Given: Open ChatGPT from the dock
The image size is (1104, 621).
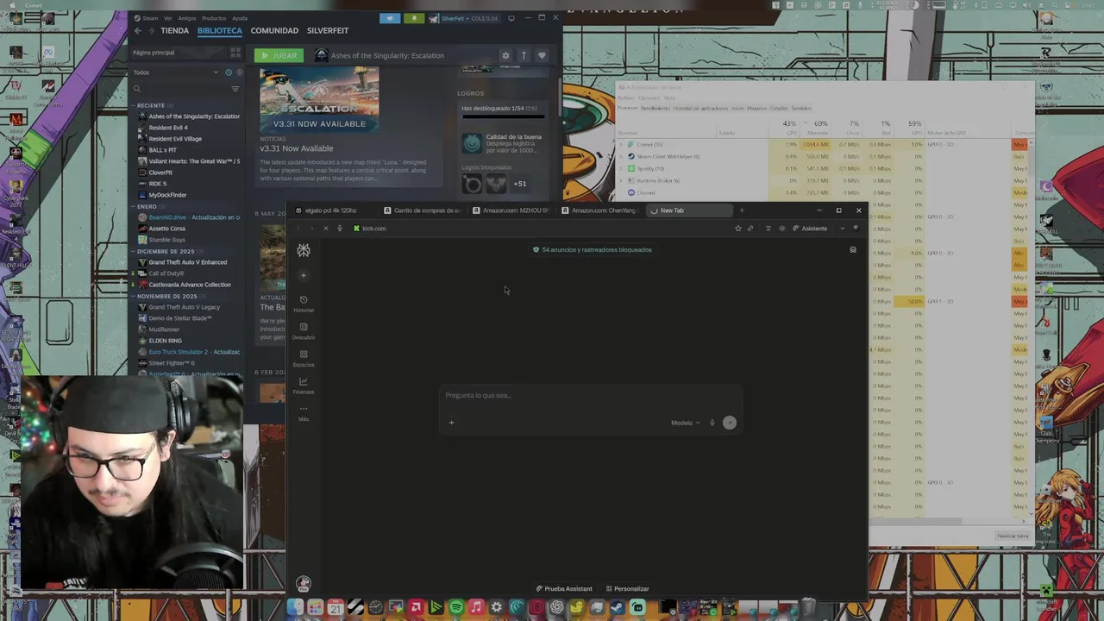Looking at the screenshot, I should [556, 608].
